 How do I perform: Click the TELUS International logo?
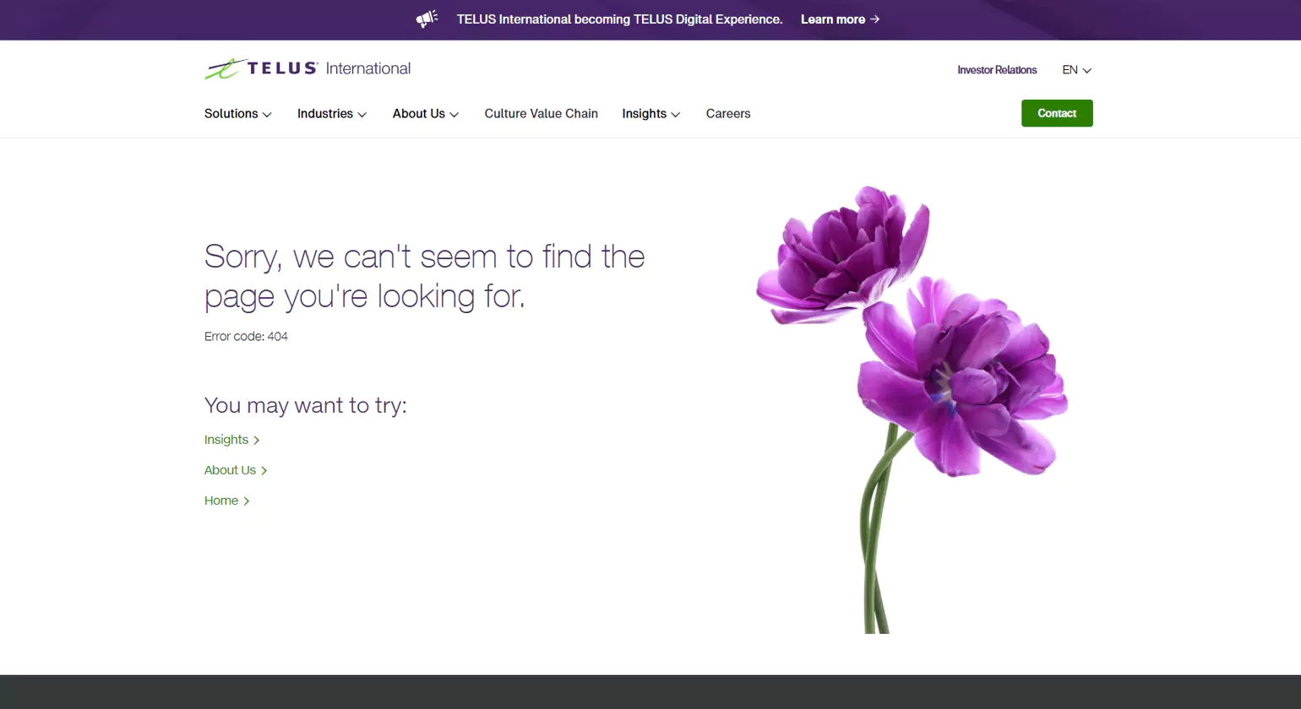(307, 68)
